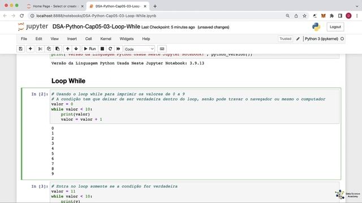Reload the page
Viewport: 362px width, 203px height.
tap(21, 16)
